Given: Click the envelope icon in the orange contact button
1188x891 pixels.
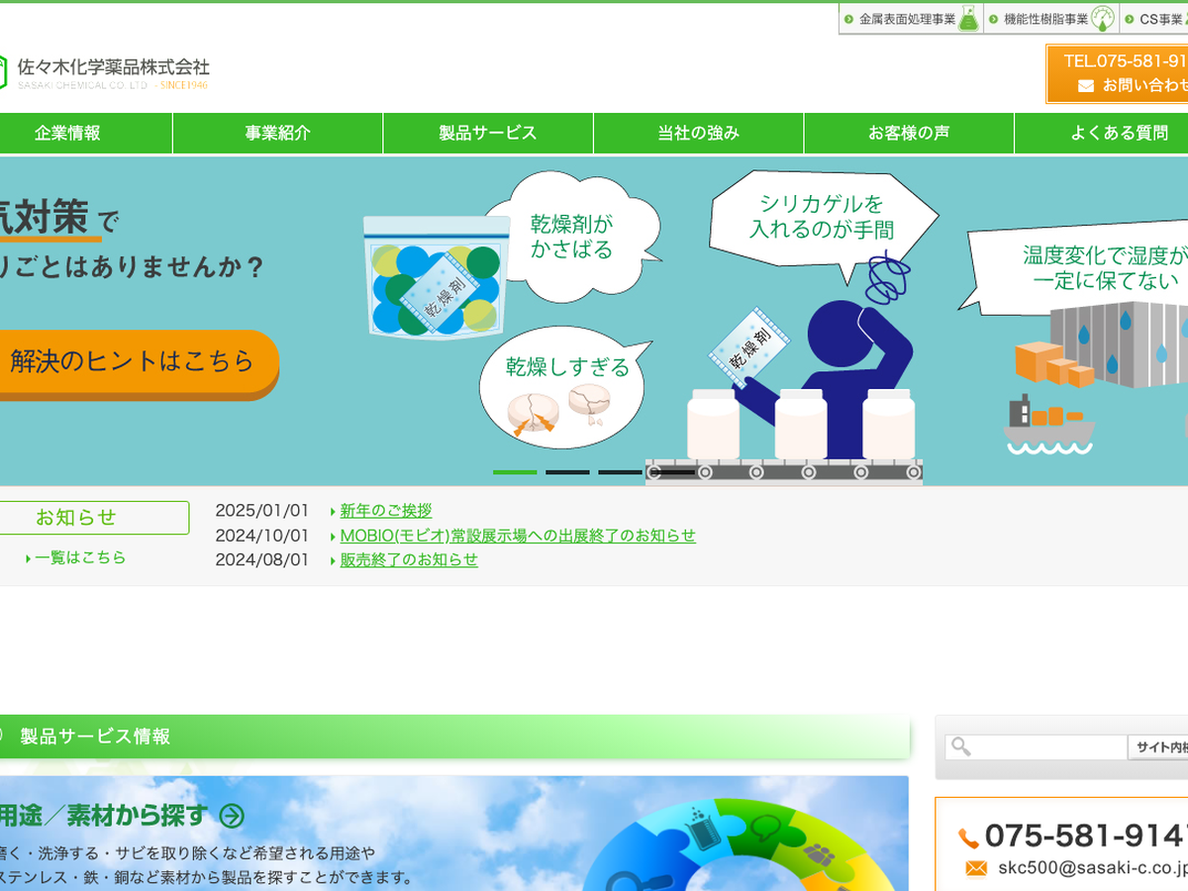Looking at the screenshot, I should click(x=1086, y=86).
